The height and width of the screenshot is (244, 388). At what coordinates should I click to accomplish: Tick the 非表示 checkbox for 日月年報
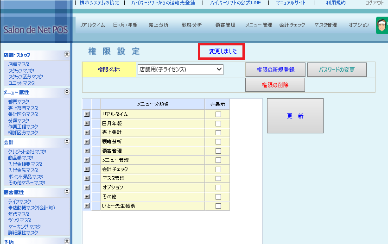[x=218, y=123]
